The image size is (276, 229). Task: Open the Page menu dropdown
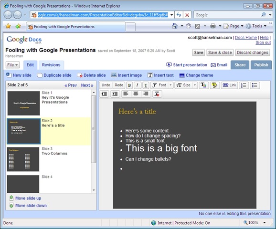[x=234, y=26]
